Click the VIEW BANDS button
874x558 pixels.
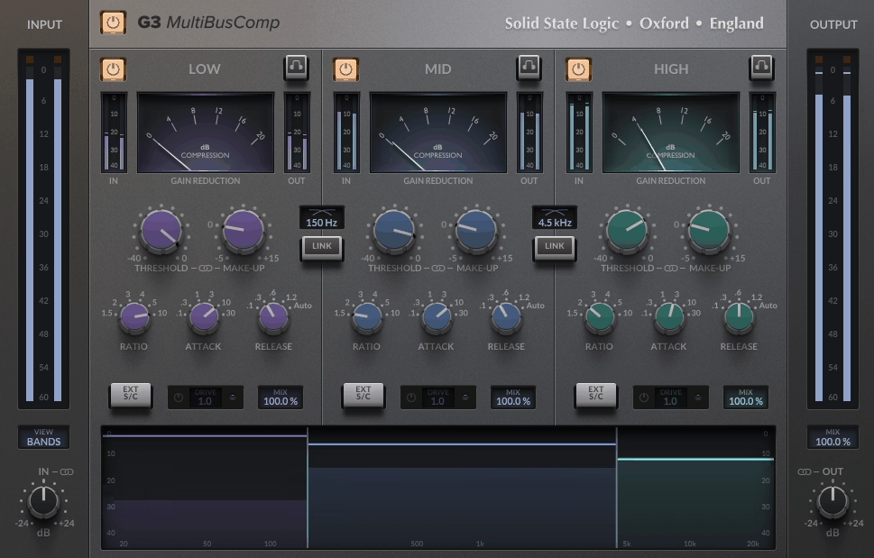[x=43, y=437]
